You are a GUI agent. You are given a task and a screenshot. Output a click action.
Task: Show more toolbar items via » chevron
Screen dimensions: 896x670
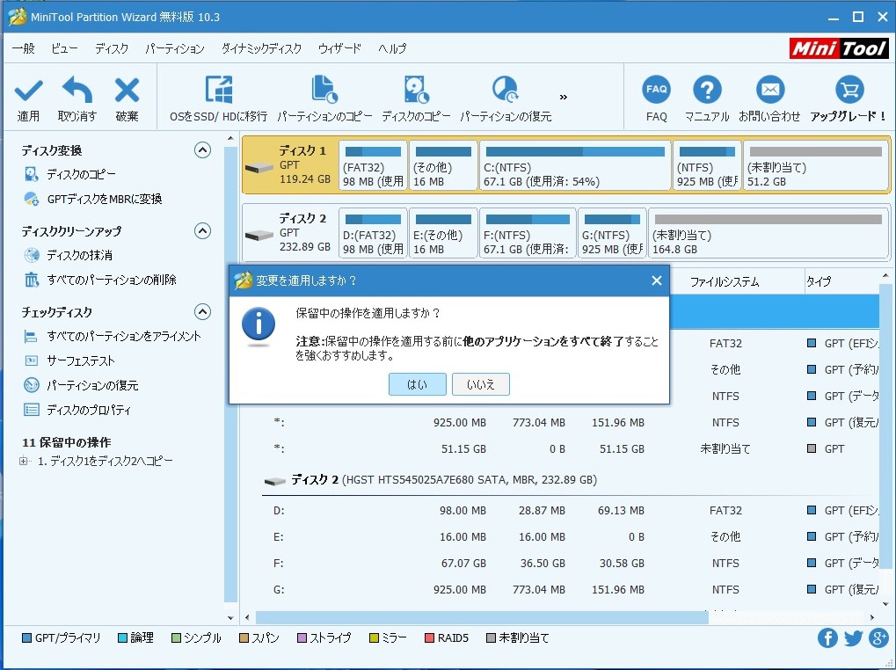coord(564,97)
